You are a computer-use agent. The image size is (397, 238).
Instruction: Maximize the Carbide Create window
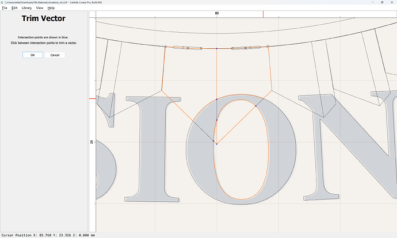click(x=382, y=2)
